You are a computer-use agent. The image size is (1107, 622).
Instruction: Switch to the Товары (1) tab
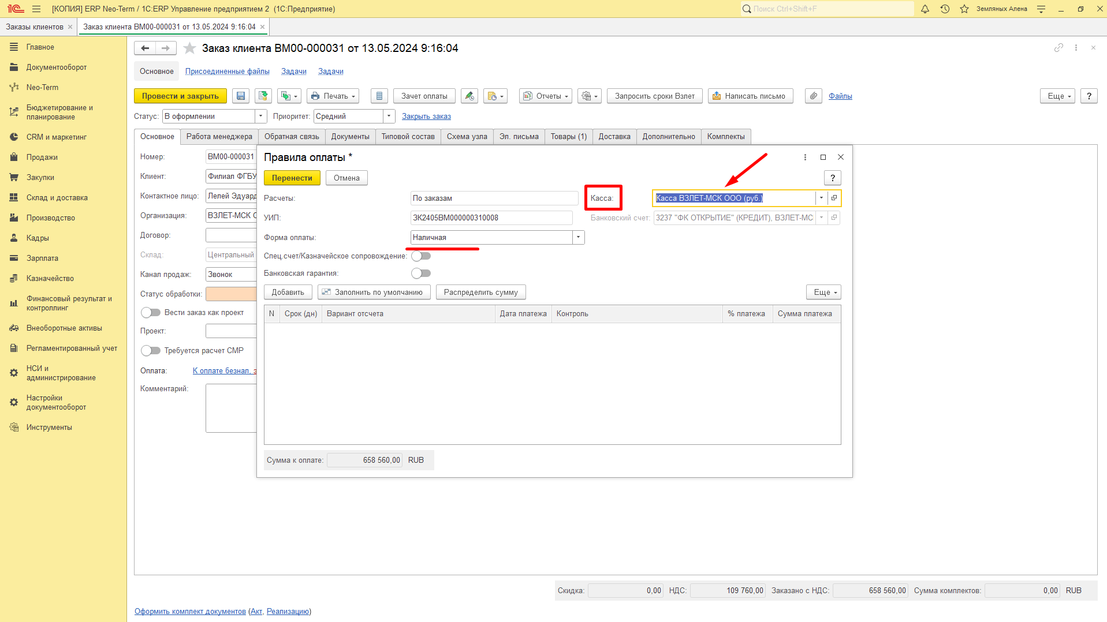coord(568,137)
